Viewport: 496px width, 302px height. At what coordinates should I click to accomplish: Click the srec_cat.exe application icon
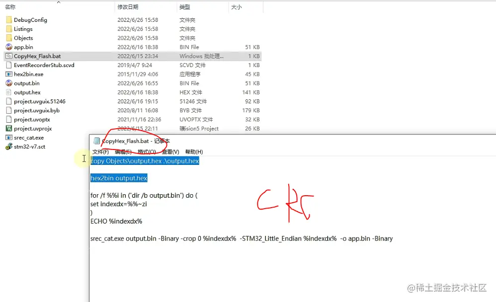tap(9, 138)
